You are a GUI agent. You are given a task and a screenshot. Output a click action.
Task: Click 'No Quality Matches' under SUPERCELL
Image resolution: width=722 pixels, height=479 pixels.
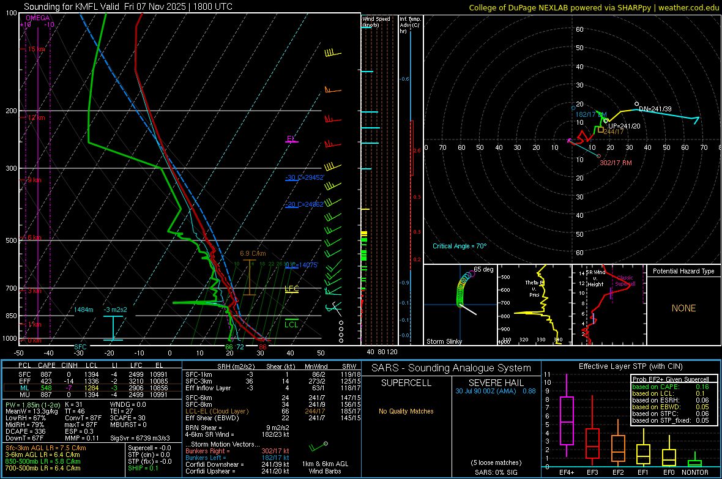coord(406,411)
